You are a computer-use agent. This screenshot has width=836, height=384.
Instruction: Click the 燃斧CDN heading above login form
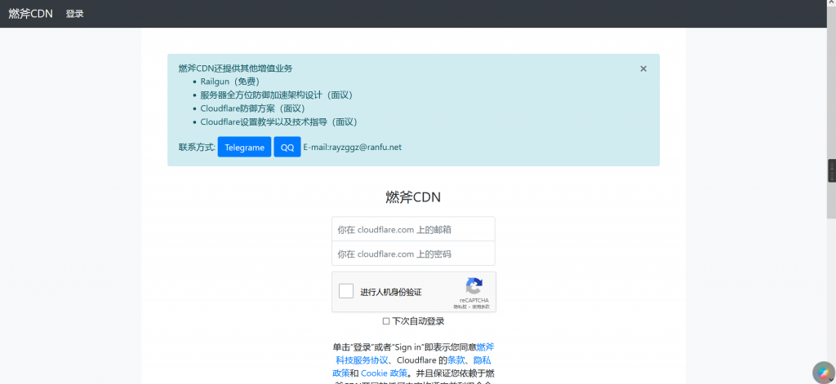413,197
